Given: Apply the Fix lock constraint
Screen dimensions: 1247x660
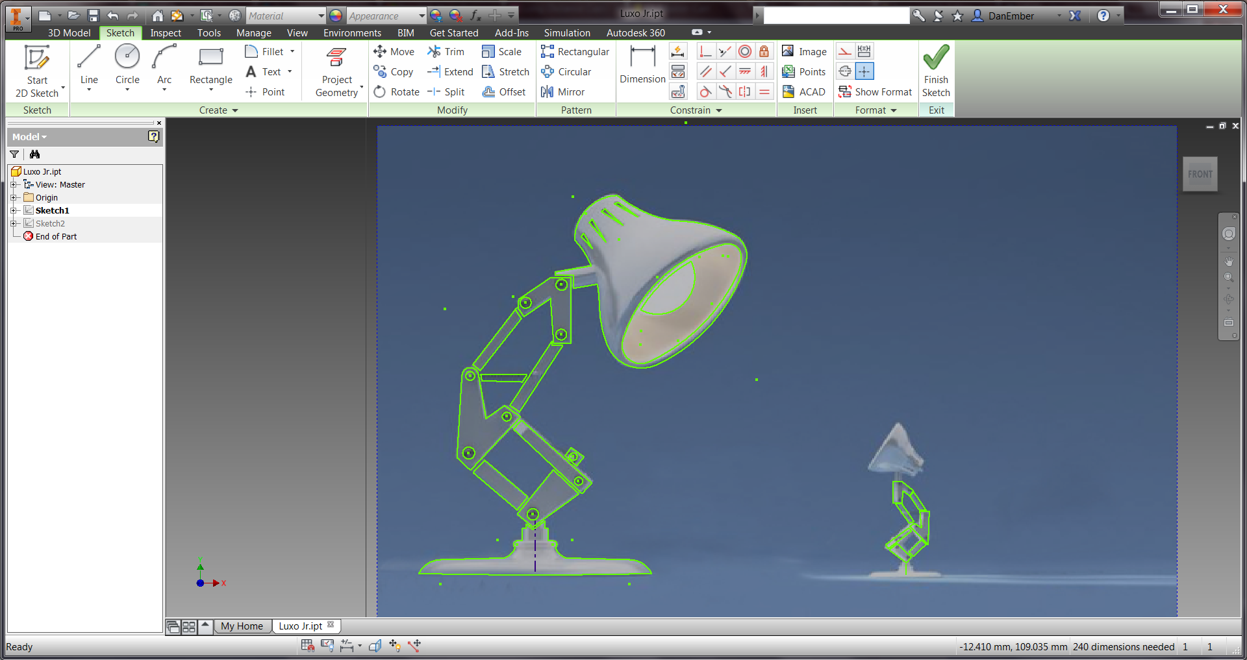Looking at the screenshot, I should (764, 51).
